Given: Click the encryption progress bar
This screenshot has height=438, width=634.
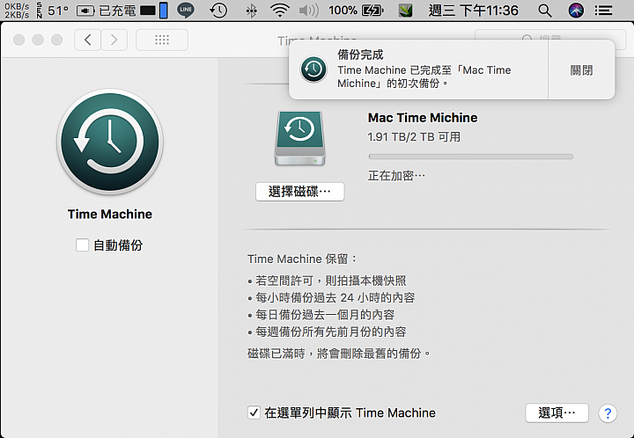Looking at the screenshot, I should 470,157.
